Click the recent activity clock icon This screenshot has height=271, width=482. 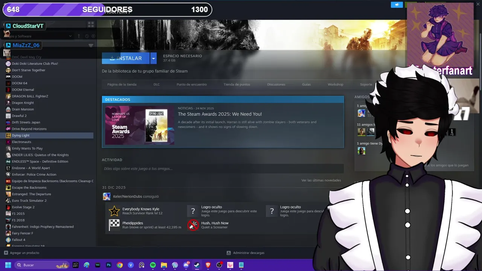(87, 36)
